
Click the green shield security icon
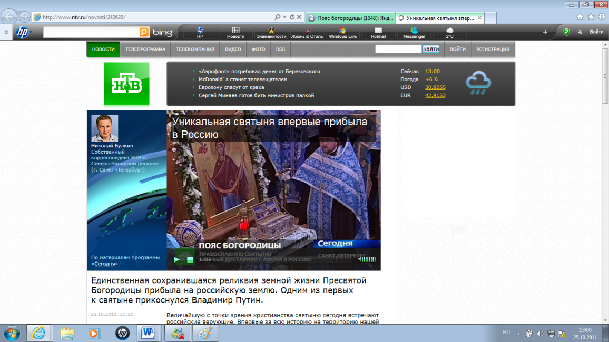coord(567,32)
